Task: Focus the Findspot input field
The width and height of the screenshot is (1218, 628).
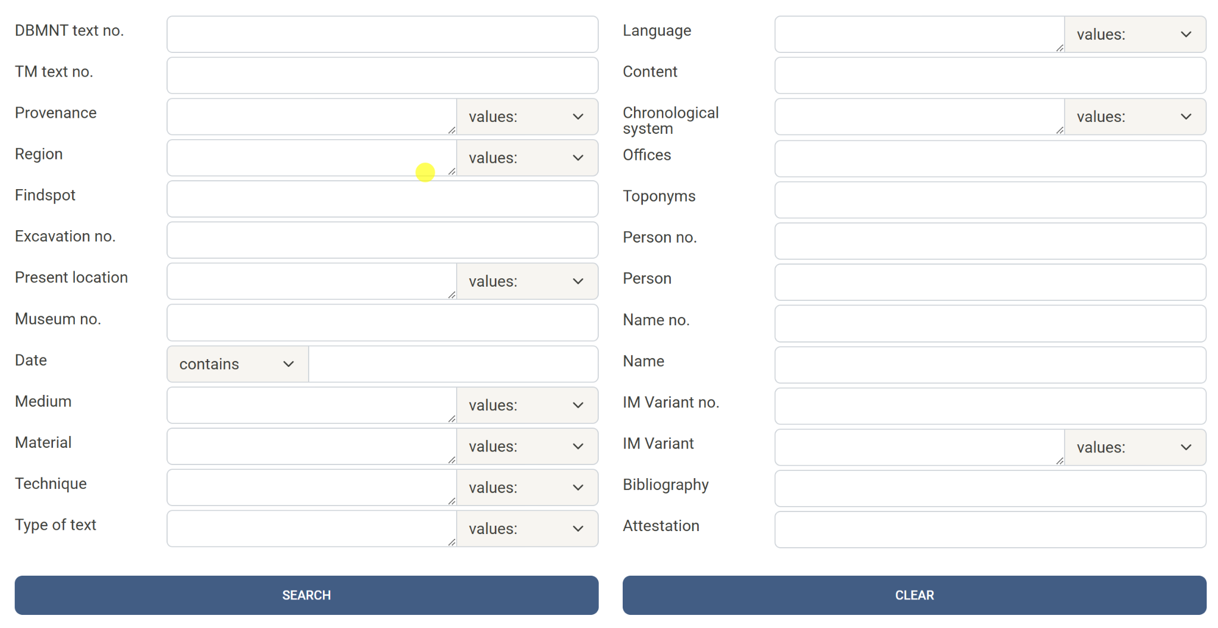Action: (382, 199)
